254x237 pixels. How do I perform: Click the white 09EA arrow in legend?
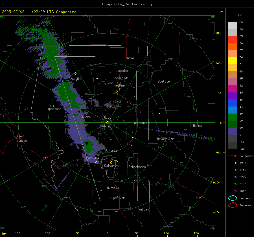pyautogui.click(x=233, y=163)
